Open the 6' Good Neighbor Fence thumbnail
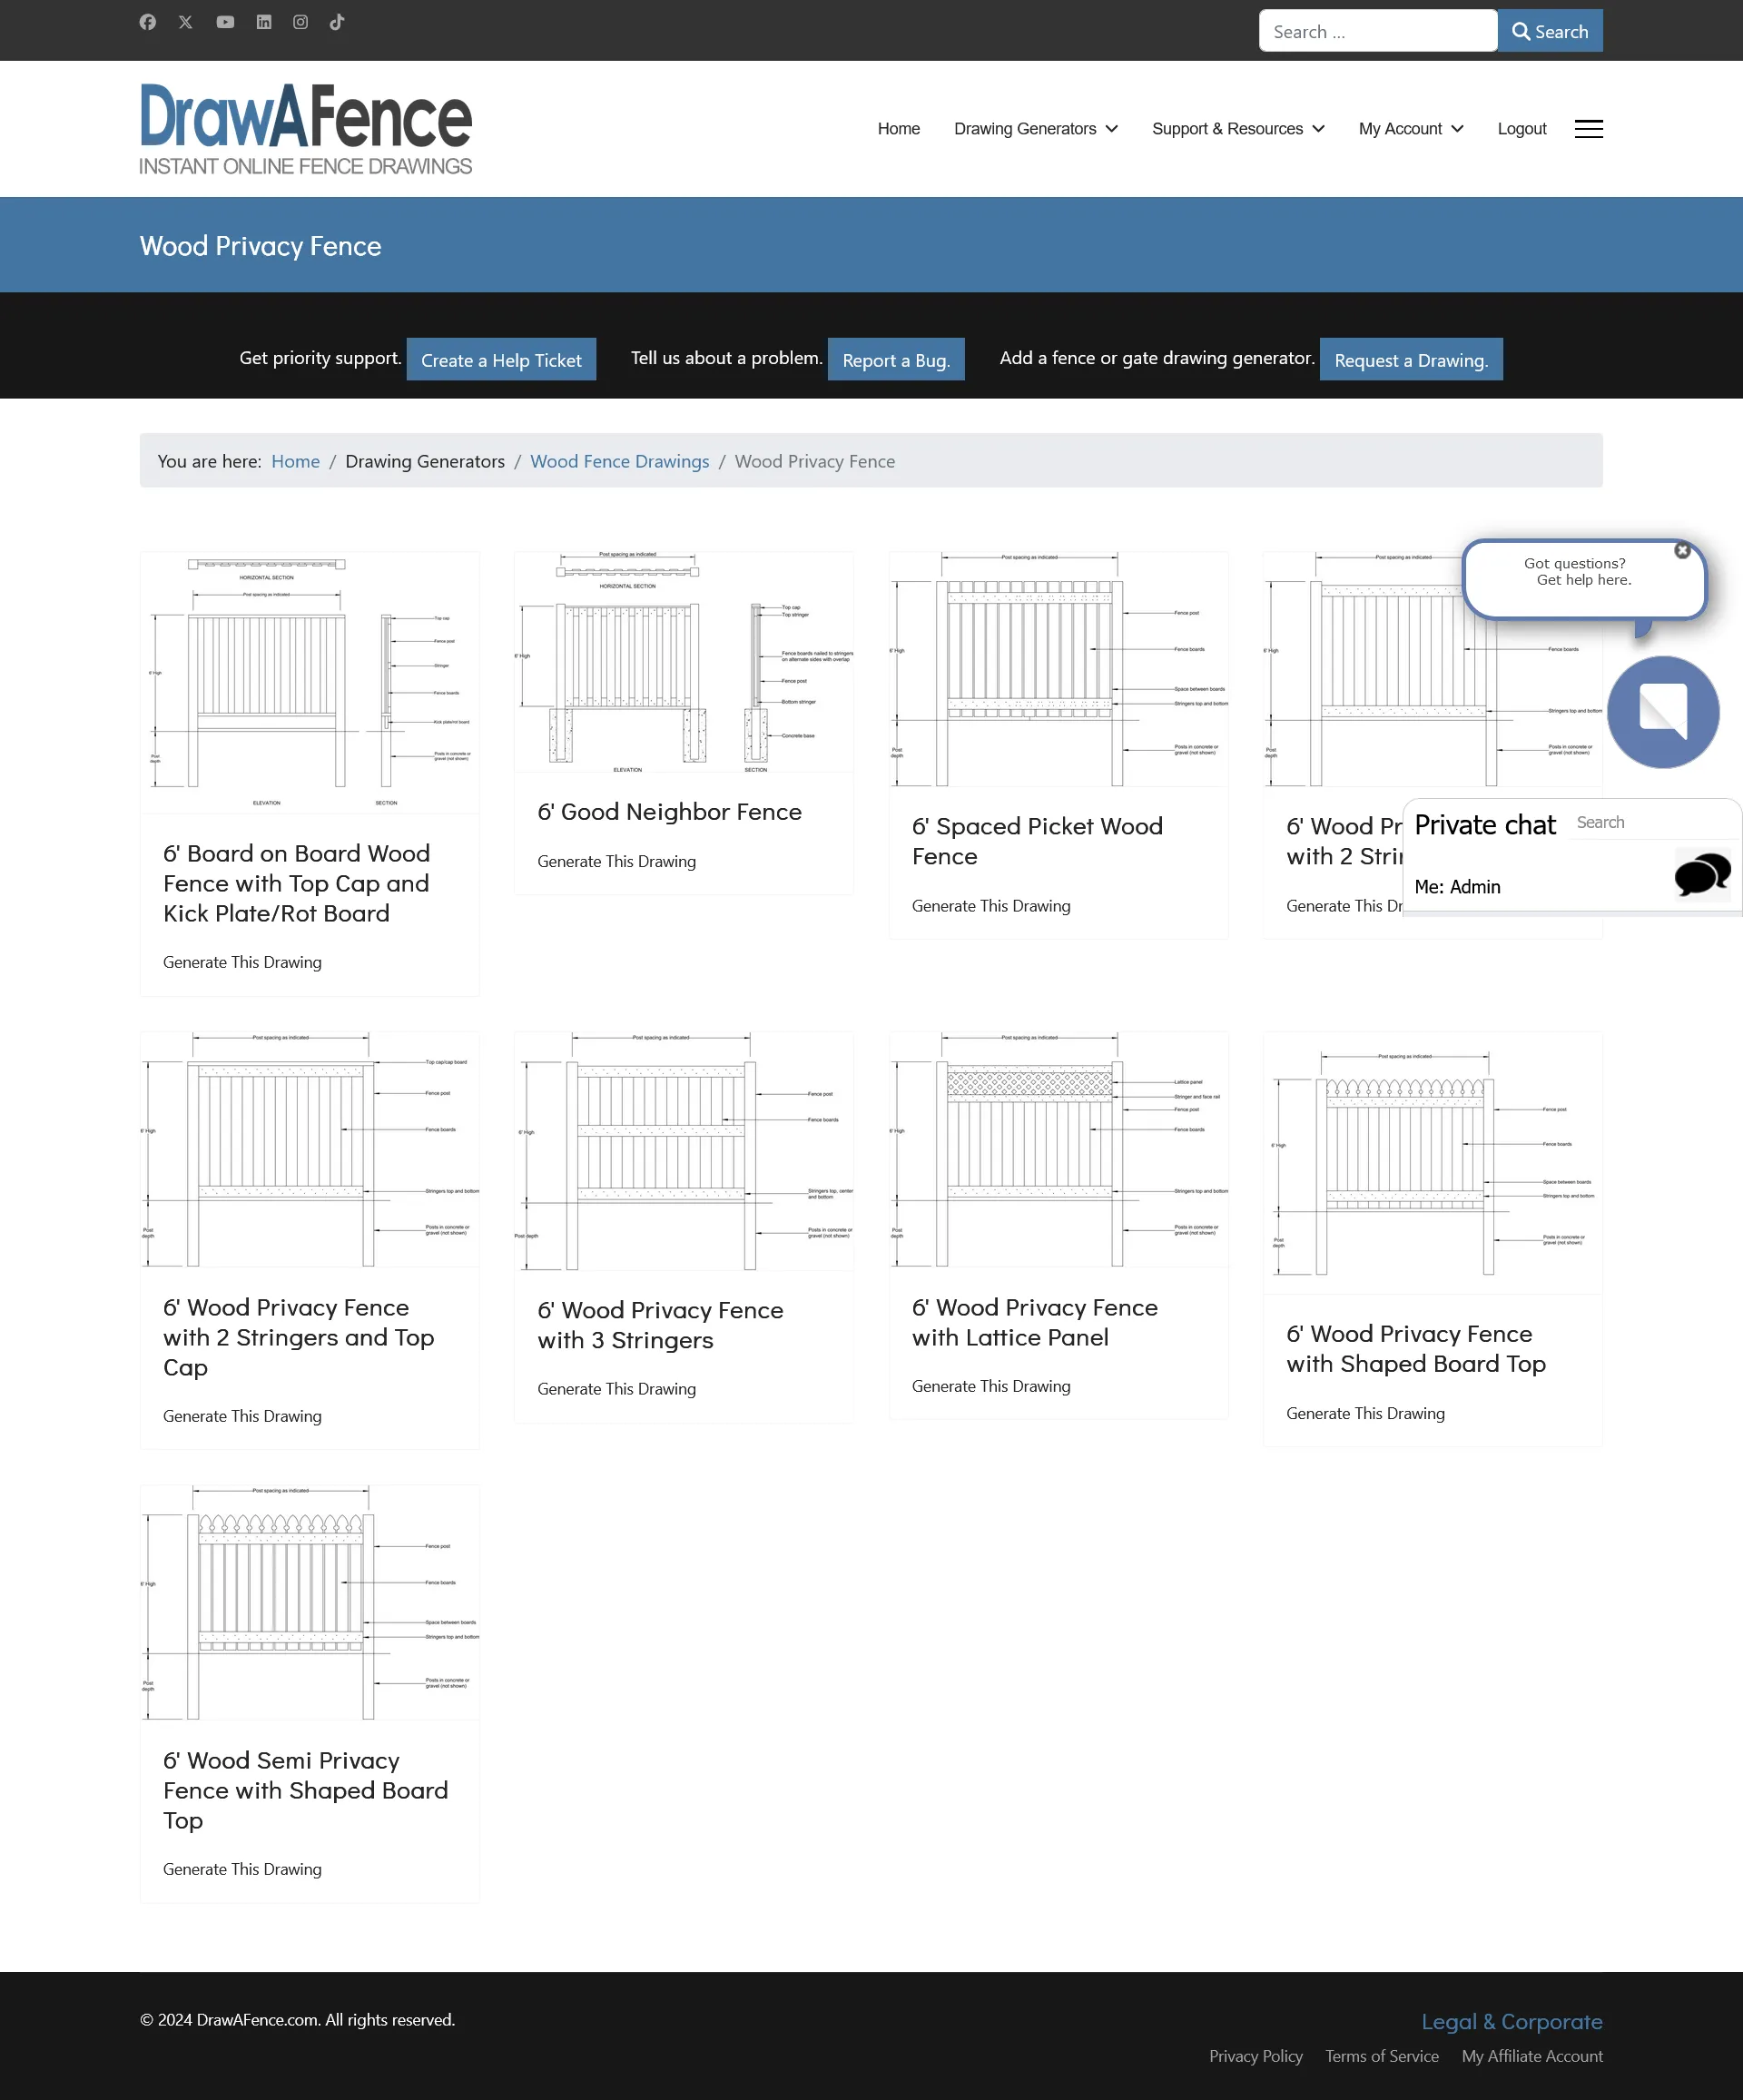 coord(684,662)
